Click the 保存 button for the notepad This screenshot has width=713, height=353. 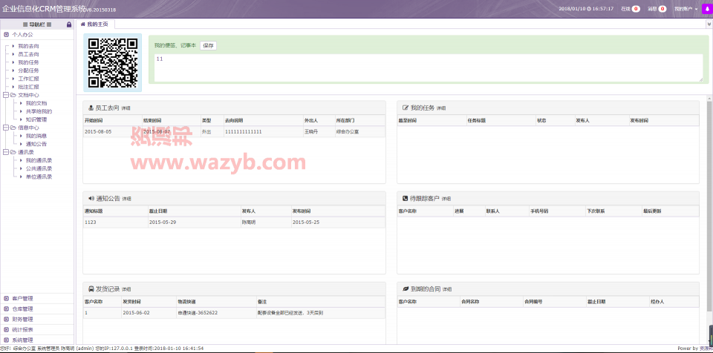click(208, 45)
